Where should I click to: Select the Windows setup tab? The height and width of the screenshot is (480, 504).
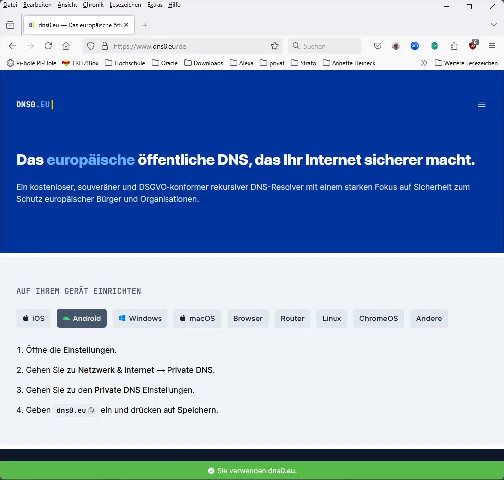pos(140,319)
